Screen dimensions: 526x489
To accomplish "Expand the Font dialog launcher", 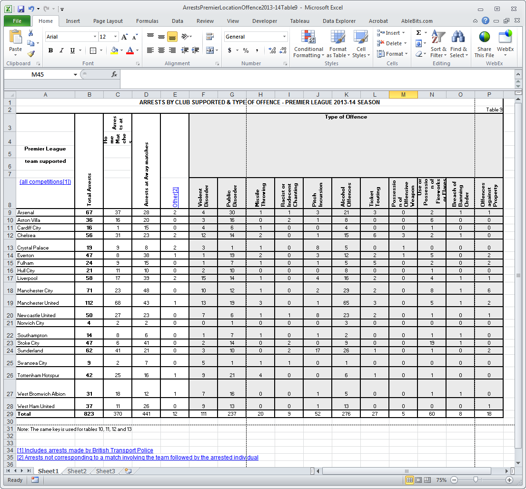I will tap(138, 63).
